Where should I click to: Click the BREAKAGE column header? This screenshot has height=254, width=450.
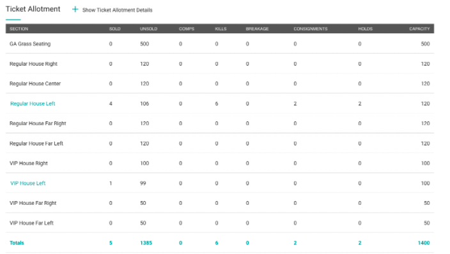(257, 29)
